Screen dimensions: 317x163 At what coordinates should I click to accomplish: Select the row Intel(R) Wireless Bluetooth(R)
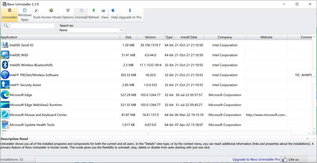click(156, 65)
